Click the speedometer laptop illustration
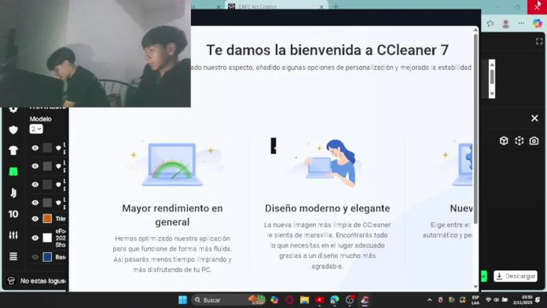Screen dimensions: 547x308 tap(172, 164)
